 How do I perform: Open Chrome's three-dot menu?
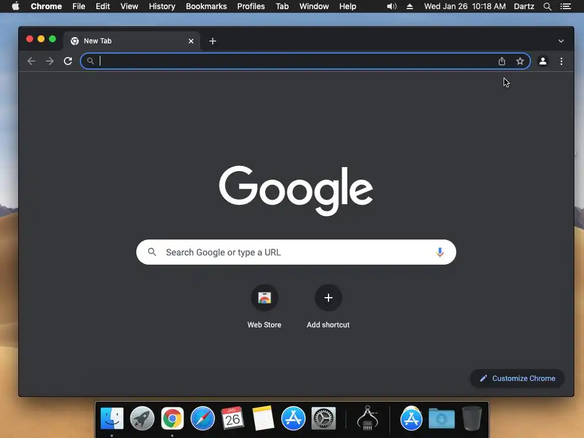pyautogui.click(x=561, y=61)
